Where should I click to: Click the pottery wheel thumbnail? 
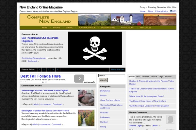pyautogui.click(x=86, y=98)
